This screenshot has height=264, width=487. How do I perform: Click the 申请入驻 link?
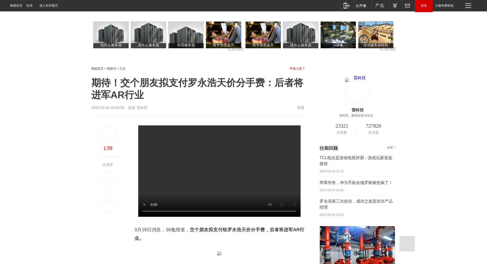297,69
